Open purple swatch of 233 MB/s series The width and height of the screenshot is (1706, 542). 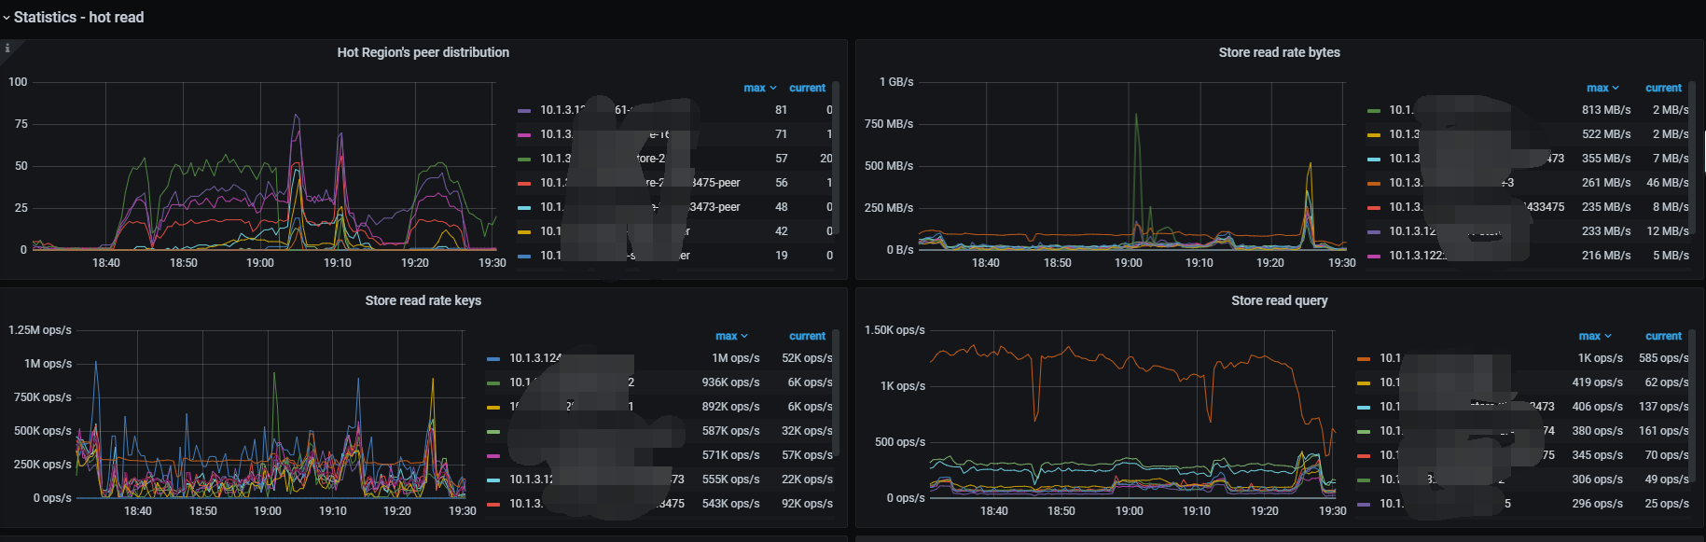pyautogui.click(x=1373, y=231)
